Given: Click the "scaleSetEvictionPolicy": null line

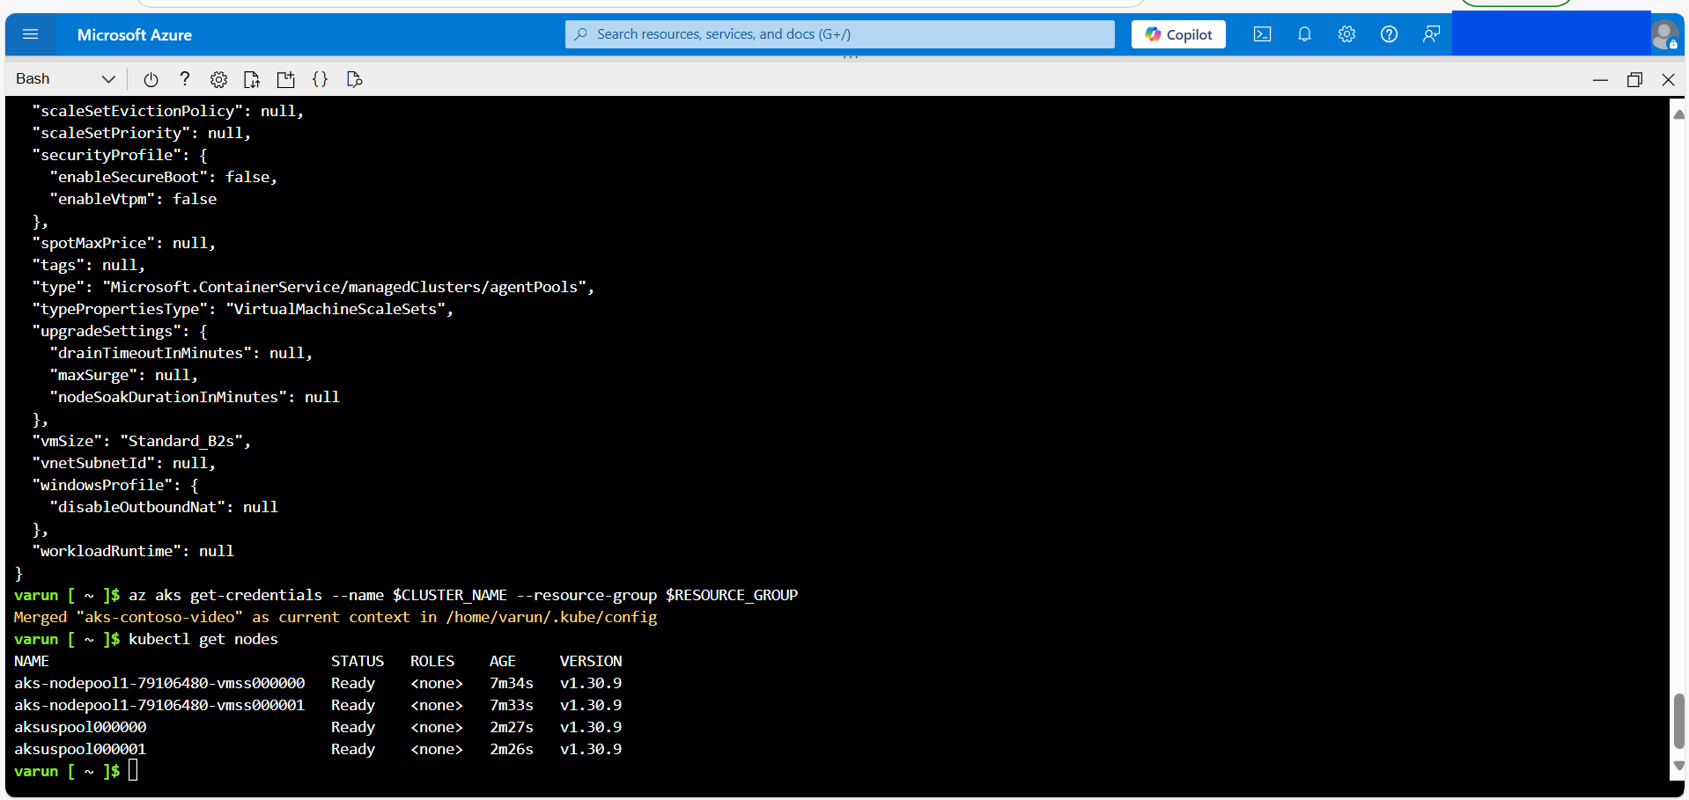Looking at the screenshot, I should tap(168, 111).
